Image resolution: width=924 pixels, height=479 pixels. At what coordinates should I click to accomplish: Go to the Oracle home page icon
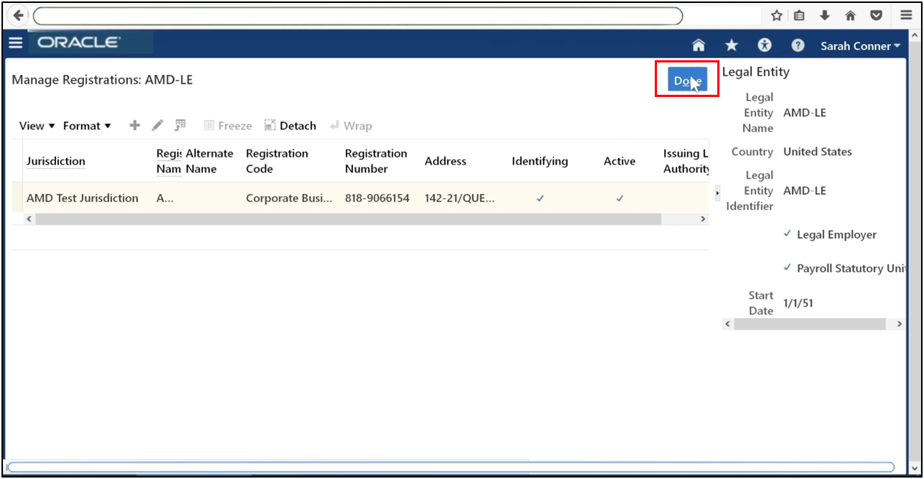click(x=697, y=45)
